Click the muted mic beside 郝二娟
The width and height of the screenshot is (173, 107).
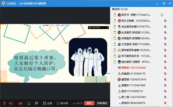coord(165,97)
